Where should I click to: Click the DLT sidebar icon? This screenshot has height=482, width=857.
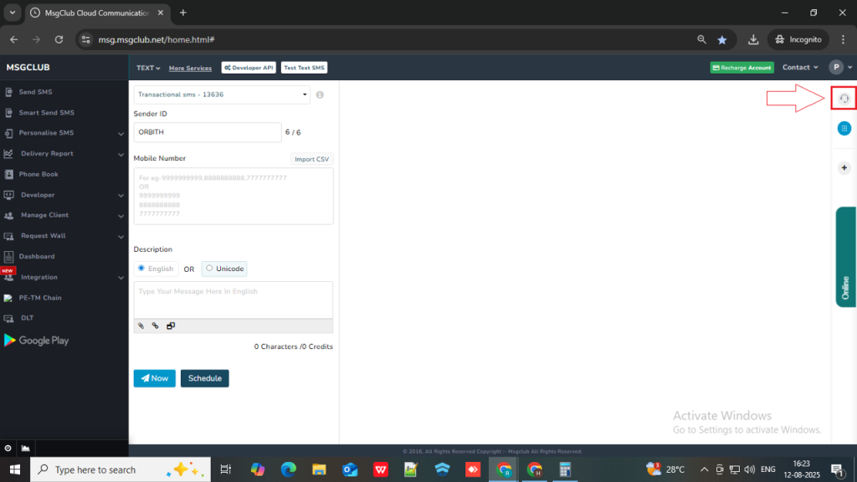coord(8,318)
